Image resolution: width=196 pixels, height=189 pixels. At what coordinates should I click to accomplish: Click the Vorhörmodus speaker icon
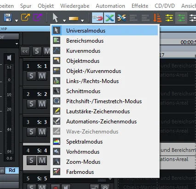tap(57, 151)
